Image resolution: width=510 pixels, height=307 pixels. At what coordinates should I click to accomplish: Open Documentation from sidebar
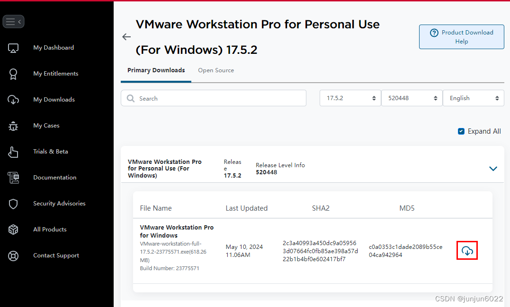[x=54, y=178]
